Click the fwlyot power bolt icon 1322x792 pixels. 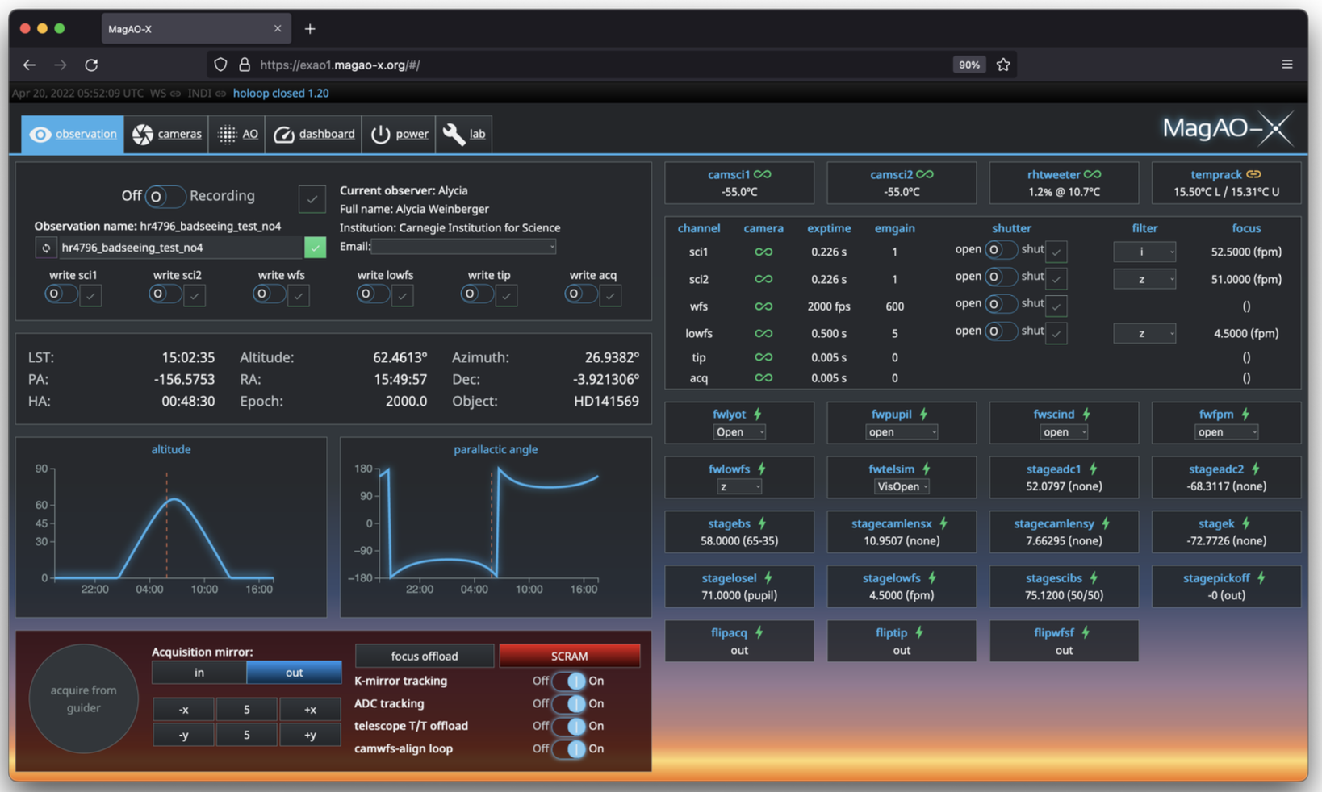pos(758,415)
